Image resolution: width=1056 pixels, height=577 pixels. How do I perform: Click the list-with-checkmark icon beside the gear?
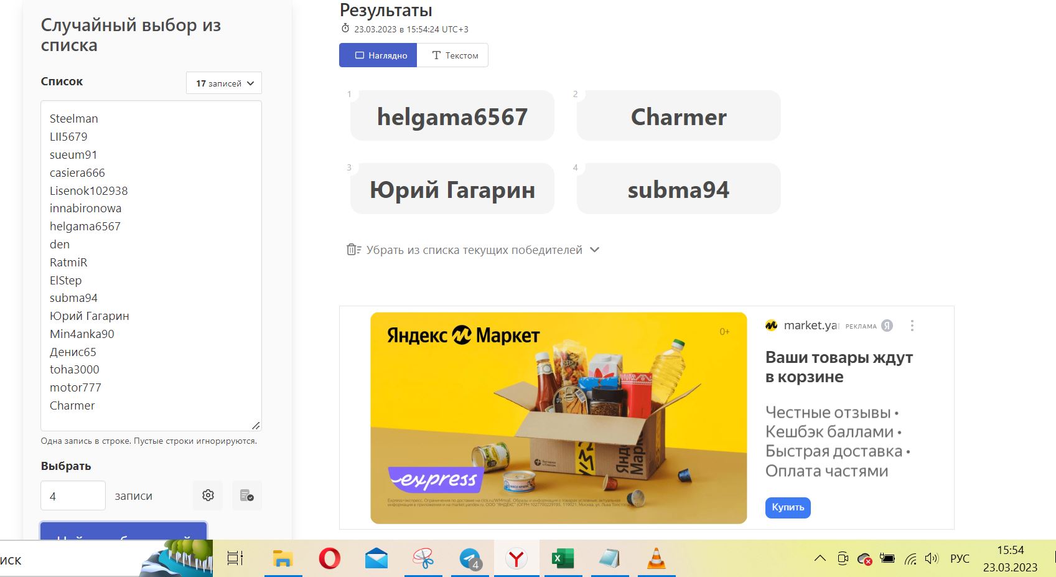(x=247, y=495)
